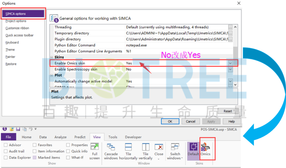Click the OK button
This screenshot has width=286, height=168.
(x=170, y=121)
